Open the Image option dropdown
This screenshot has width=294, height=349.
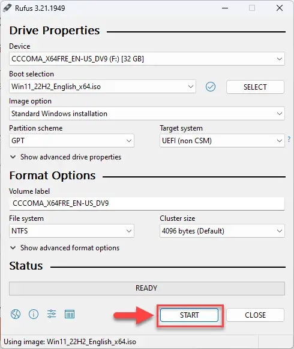[x=146, y=114]
